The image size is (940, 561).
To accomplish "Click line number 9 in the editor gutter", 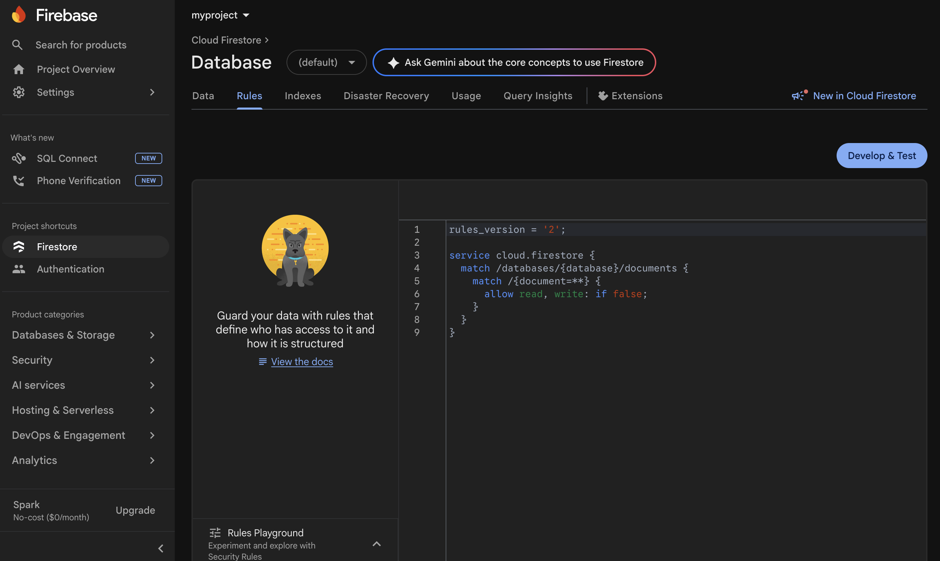I will (417, 332).
